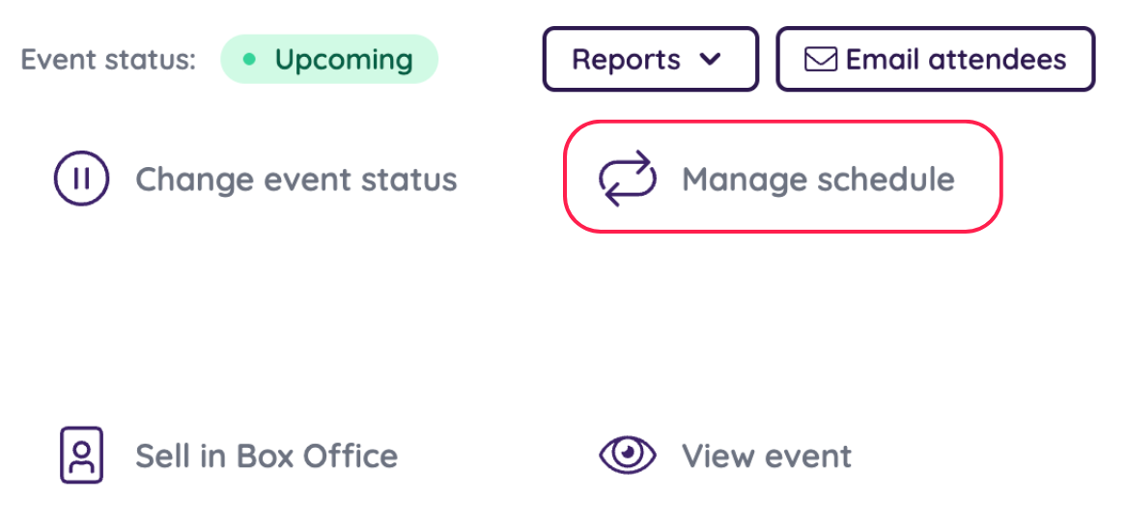Click the envelope icon in Email attendees
This screenshot has height=527, width=1126.
pyautogui.click(x=821, y=60)
